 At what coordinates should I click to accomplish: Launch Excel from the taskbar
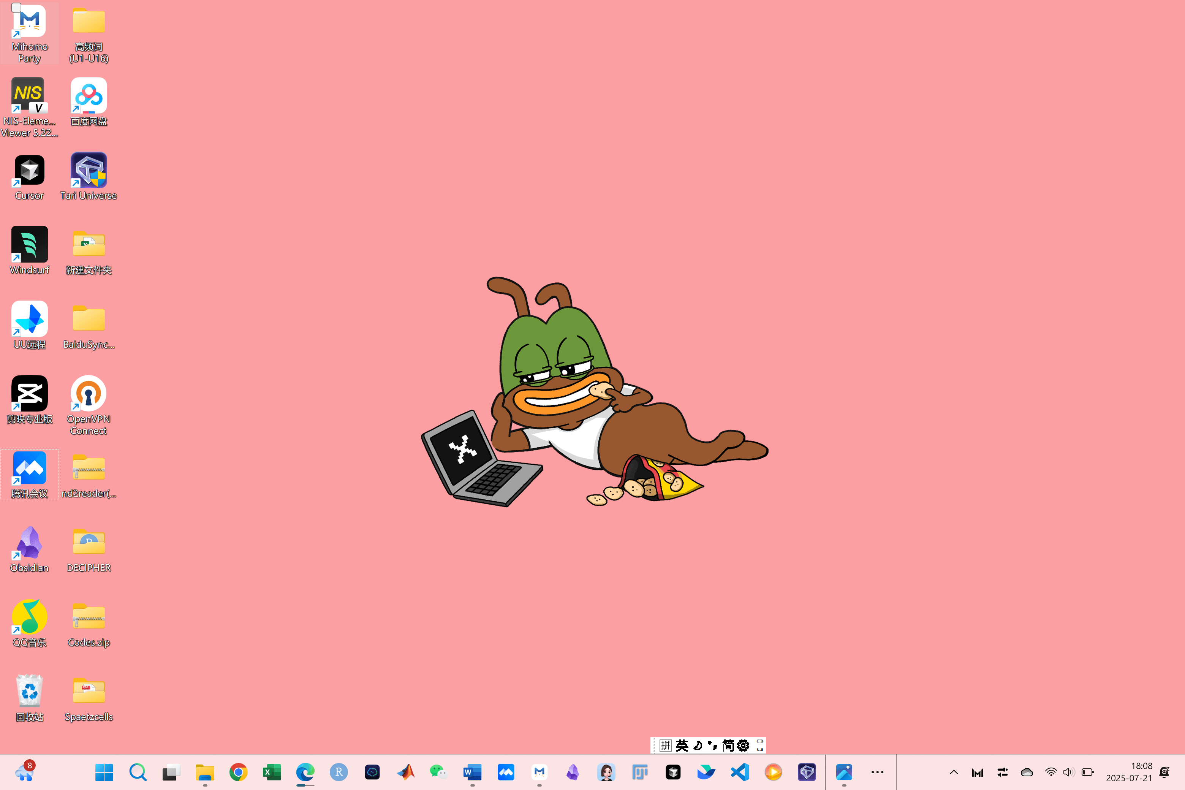click(x=272, y=772)
